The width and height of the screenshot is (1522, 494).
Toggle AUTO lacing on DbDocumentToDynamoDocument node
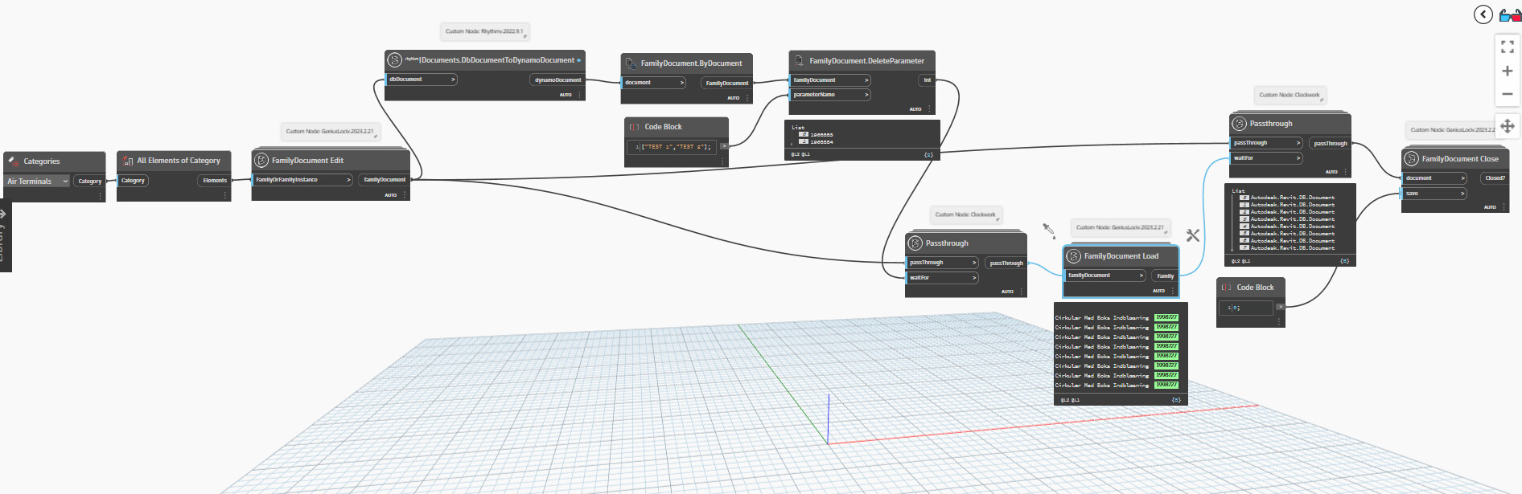566,95
